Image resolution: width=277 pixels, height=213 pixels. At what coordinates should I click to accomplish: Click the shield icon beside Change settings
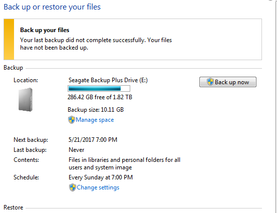73,187
